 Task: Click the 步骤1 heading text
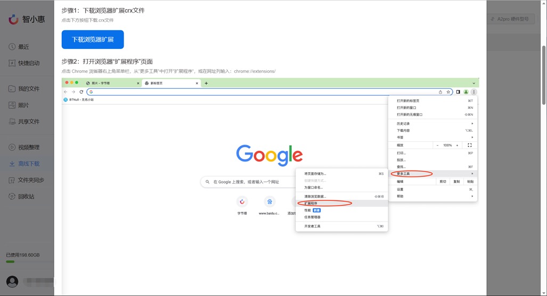click(x=103, y=11)
